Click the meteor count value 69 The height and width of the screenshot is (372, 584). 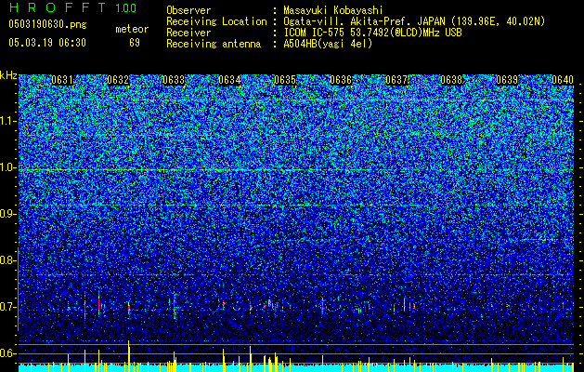point(135,43)
